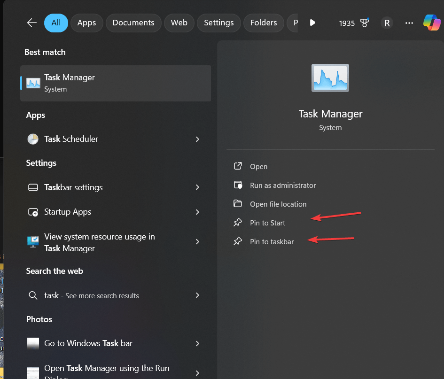
Task: Open the three-dot more options menu
Action: click(x=409, y=23)
